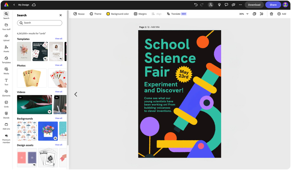Image resolution: width=291 pixels, height=170 pixels.
Task: Open the Your stuff sidebar panel
Action: [x=6, y=26]
